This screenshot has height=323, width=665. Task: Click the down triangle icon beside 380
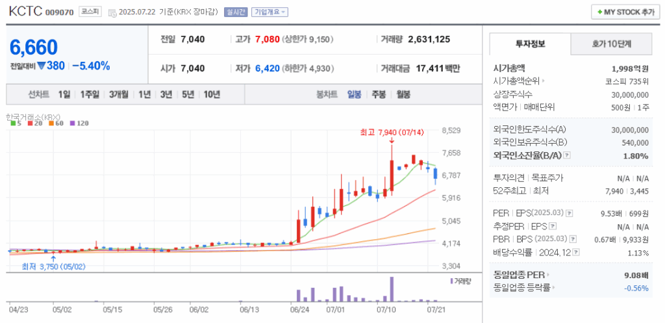(41, 66)
